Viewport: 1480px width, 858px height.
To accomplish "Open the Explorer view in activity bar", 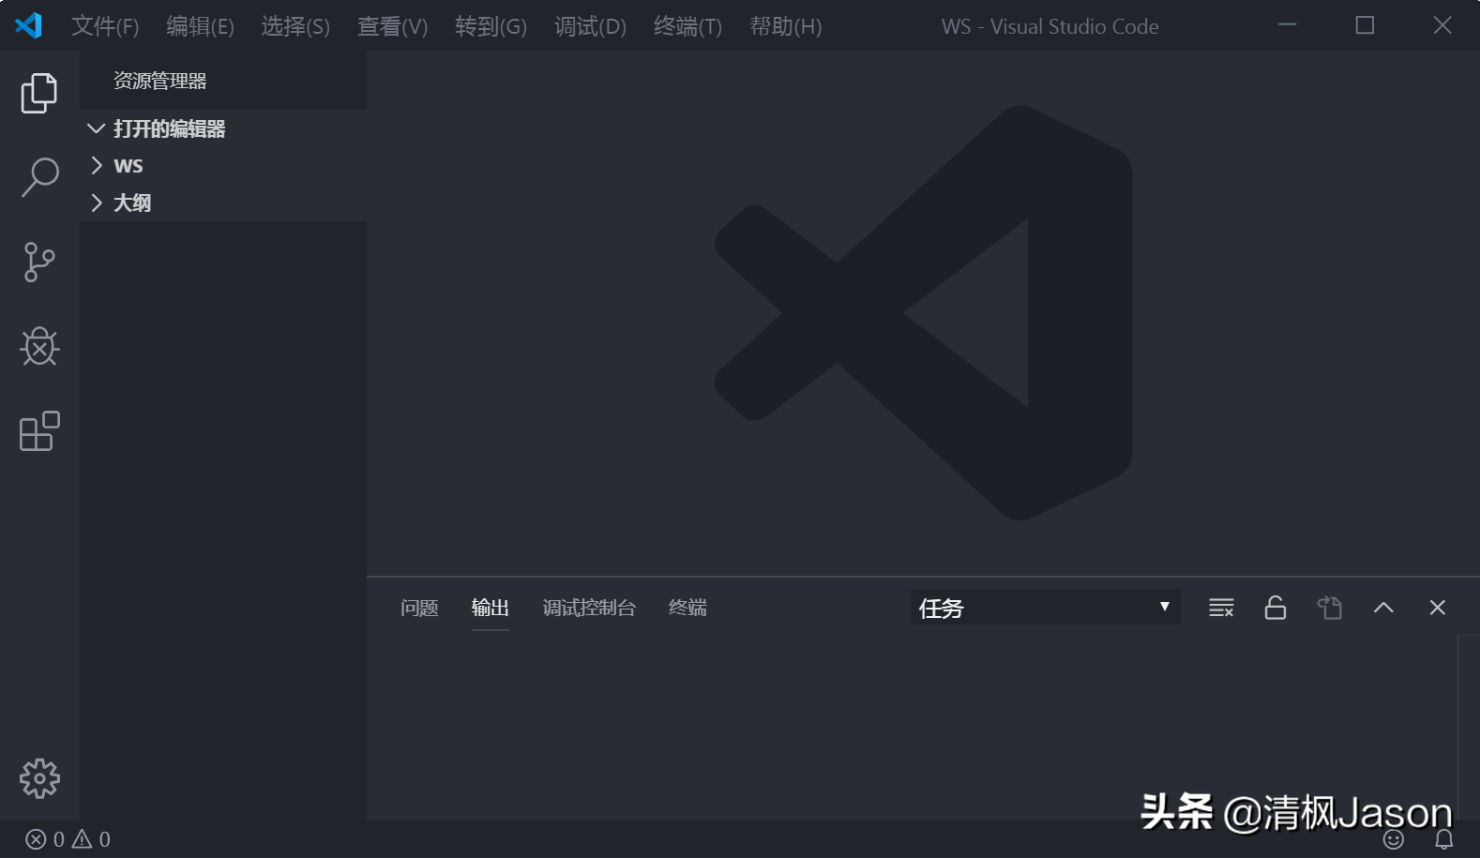I will click(39, 93).
